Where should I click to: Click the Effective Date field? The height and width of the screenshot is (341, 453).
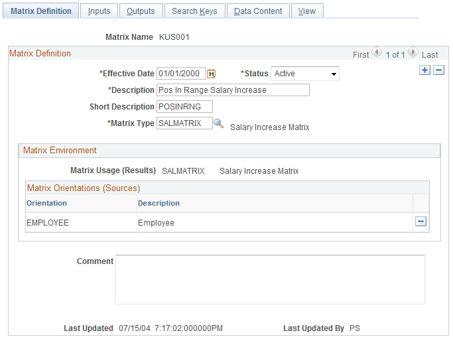pyautogui.click(x=181, y=74)
